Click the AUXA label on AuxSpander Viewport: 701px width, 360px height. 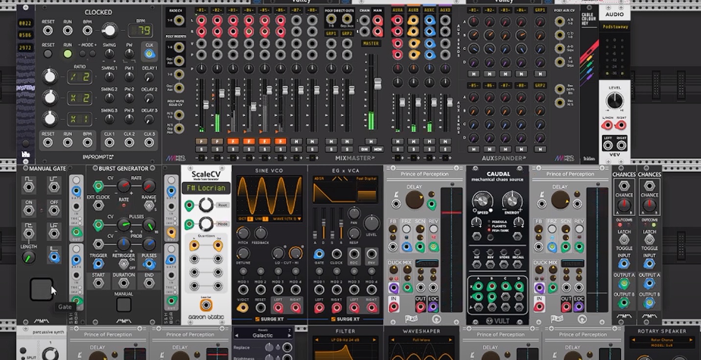(x=397, y=10)
